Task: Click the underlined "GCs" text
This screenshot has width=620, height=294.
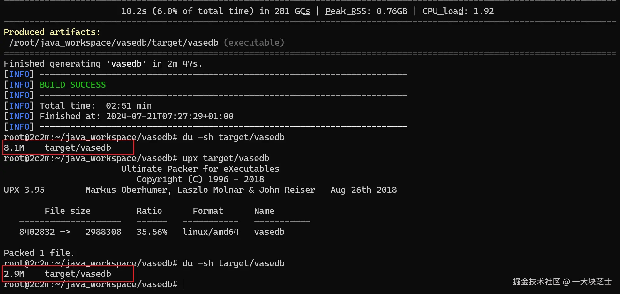Action: [302, 11]
